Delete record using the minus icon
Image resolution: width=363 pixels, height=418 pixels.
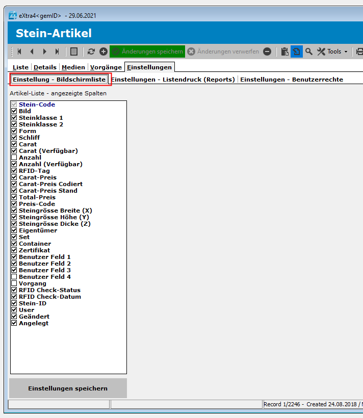click(268, 51)
